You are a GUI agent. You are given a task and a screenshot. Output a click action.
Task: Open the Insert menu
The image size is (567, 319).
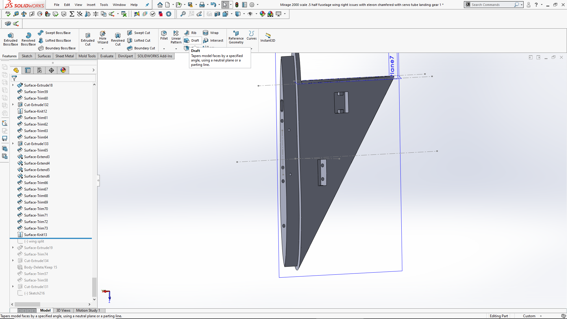pyautogui.click(x=91, y=5)
